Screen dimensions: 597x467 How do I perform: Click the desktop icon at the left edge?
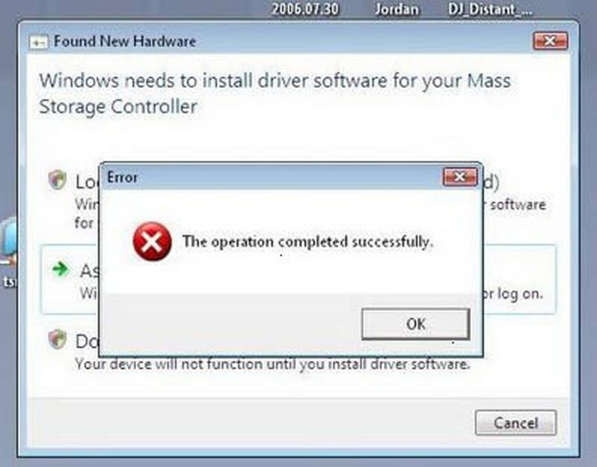8,244
